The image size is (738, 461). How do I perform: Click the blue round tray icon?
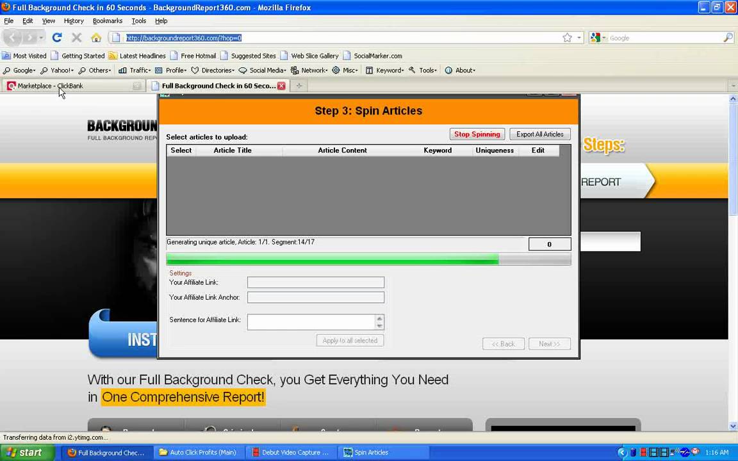[x=685, y=453]
